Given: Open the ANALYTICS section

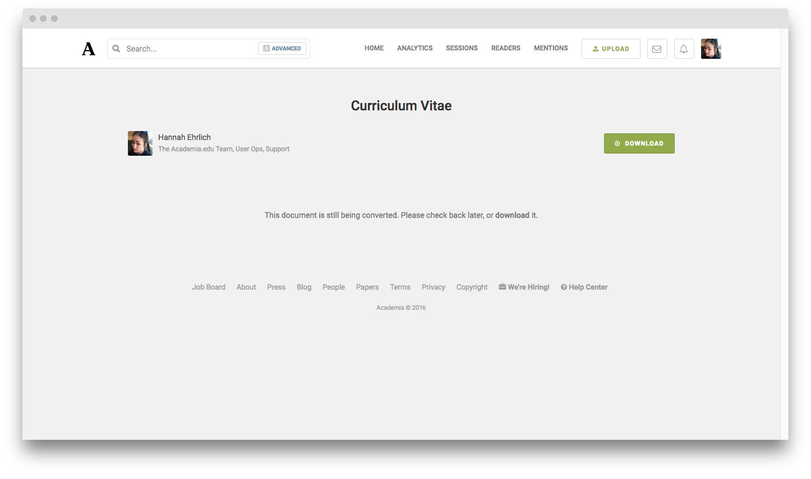Looking at the screenshot, I should pos(414,48).
